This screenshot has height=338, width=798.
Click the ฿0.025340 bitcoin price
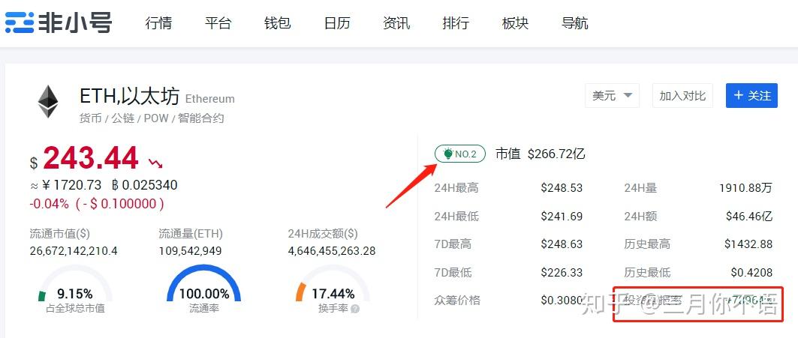[144, 185]
